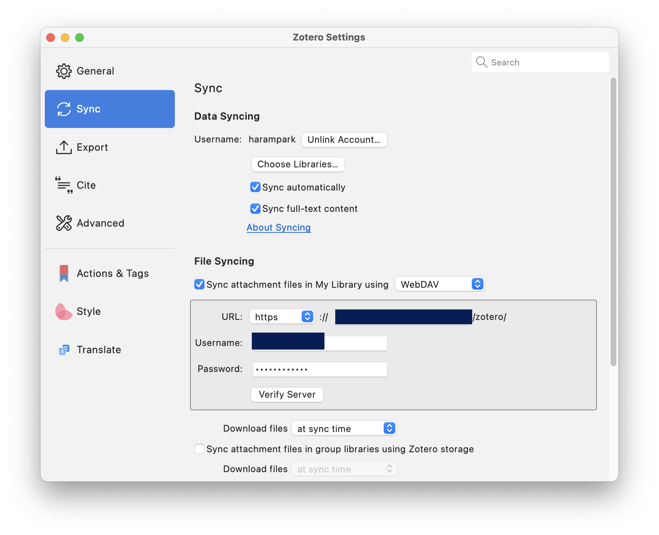Screen dimensions: 659x535
Task: Enable group libraries Zotero storage syncing
Action: pyautogui.click(x=199, y=449)
